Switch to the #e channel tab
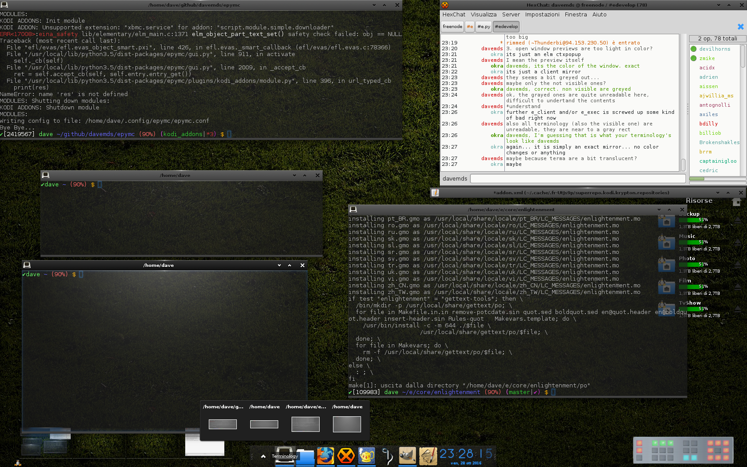The height and width of the screenshot is (467, 747). click(x=470, y=27)
